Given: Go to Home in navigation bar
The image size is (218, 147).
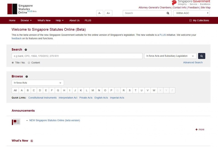Looking at the screenshot, I should (12, 20).
